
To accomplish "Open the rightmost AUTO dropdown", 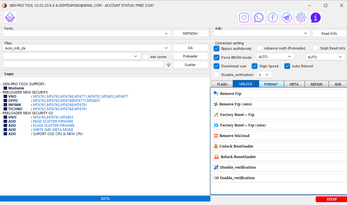I will point(325,57).
